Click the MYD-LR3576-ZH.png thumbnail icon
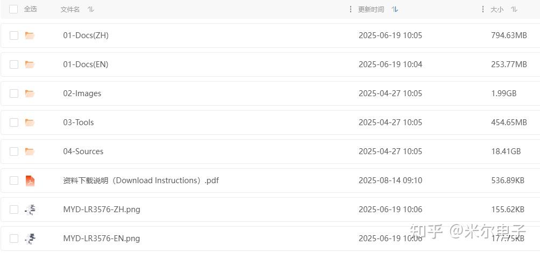The image size is (540, 253). [x=30, y=209]
